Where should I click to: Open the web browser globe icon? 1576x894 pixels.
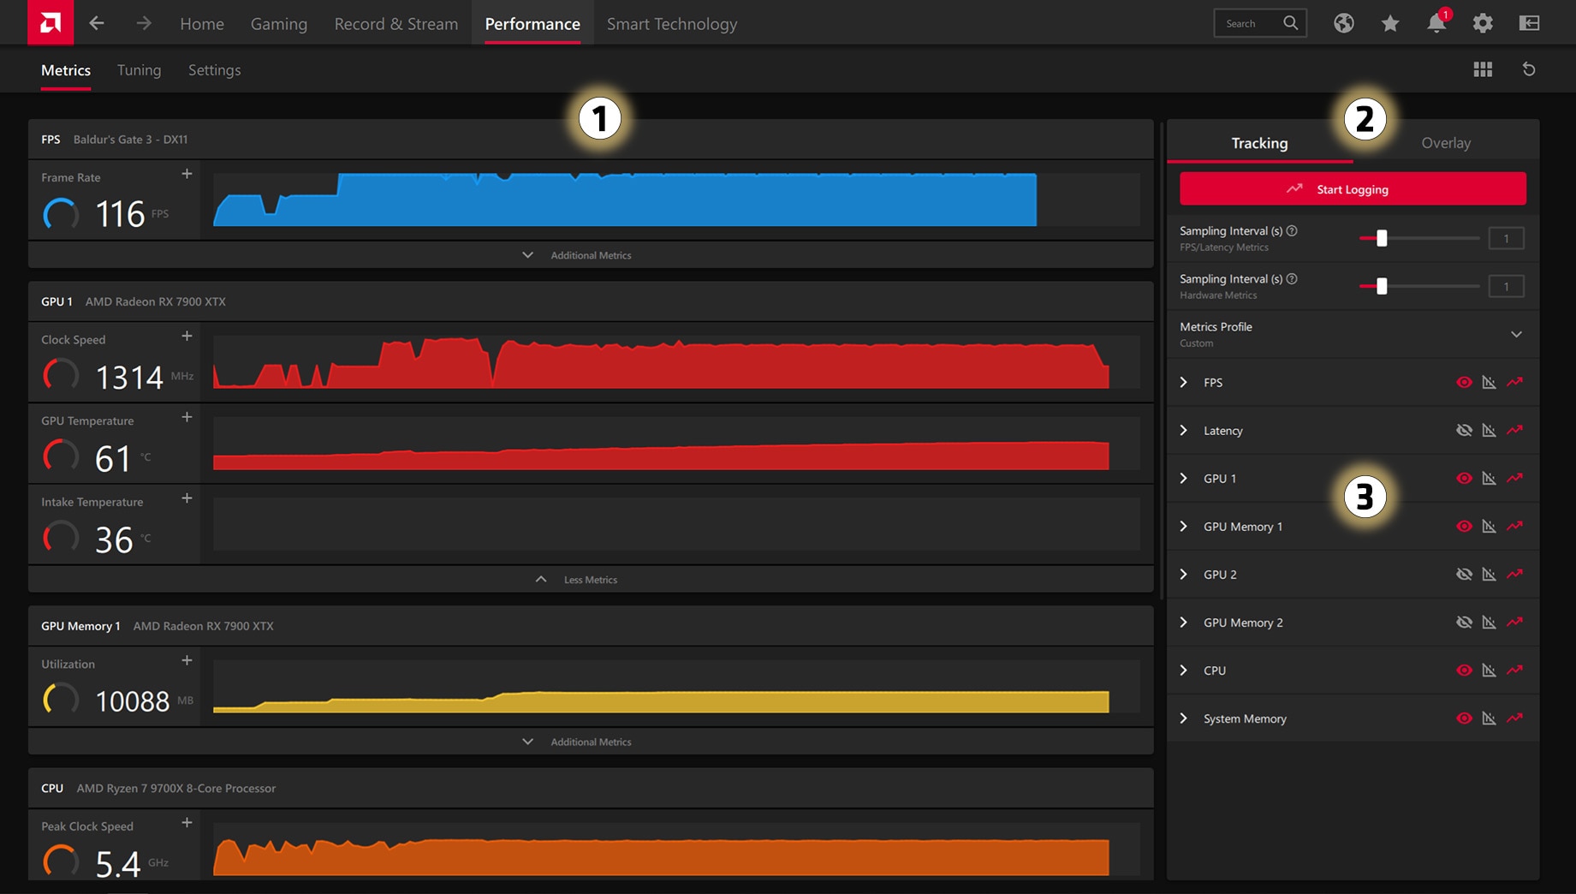click(x=1344, y=23)
